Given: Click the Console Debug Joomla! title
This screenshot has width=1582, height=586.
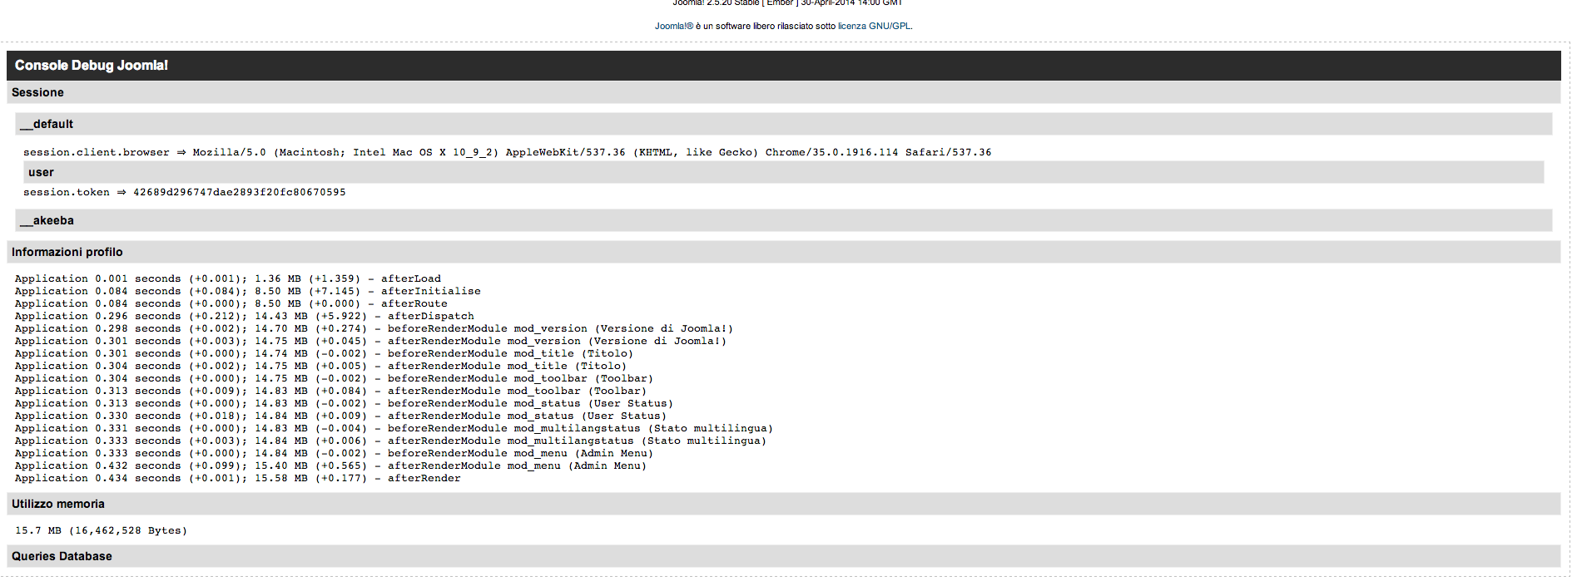Looking at the screenshot, I should click(92, 65).
